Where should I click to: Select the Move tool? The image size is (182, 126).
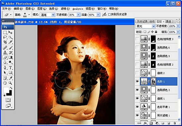click(x=11, y=32)
